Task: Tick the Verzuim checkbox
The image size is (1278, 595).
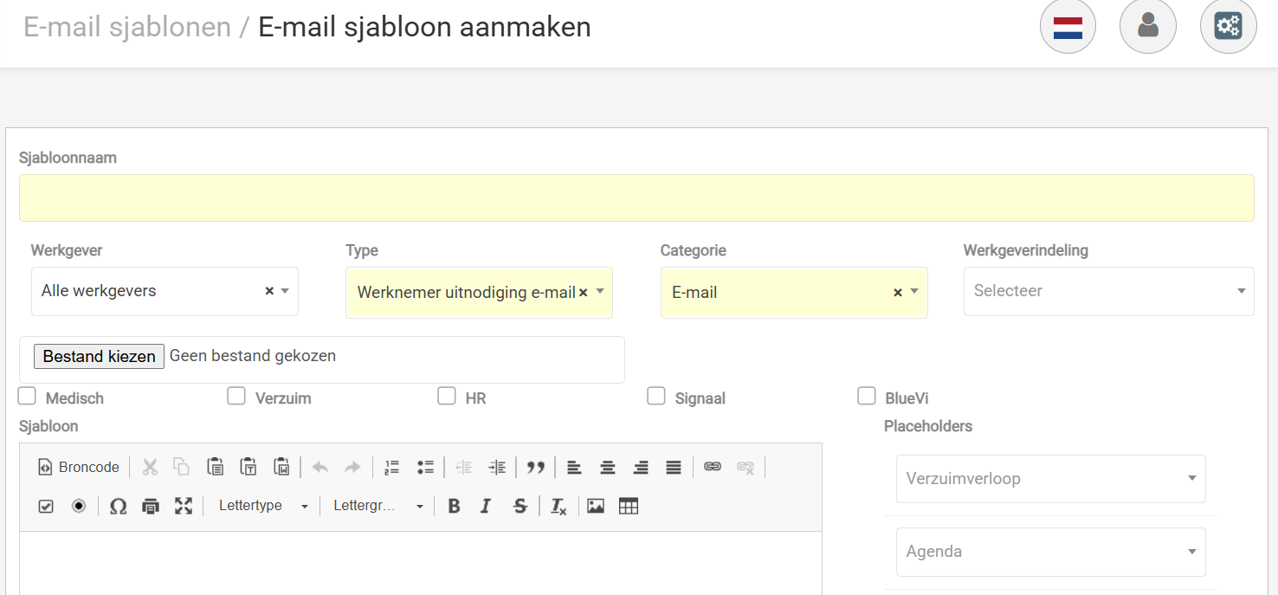Action: tap(236, 397)
